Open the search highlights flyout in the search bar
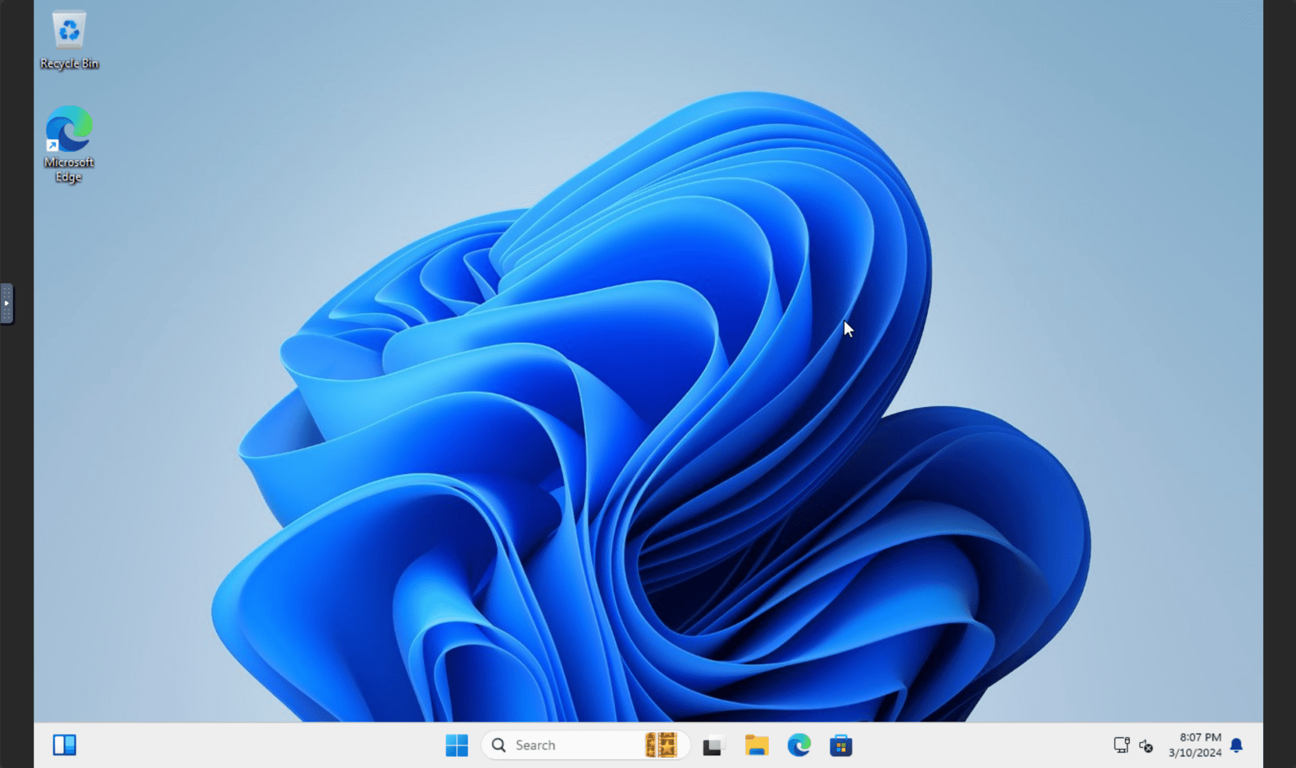 coord(661,745)
